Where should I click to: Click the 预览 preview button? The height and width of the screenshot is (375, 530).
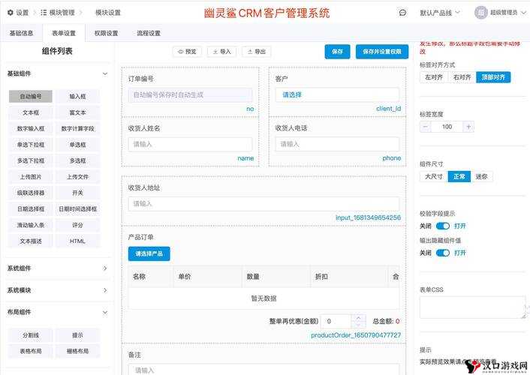click(187, 52)
